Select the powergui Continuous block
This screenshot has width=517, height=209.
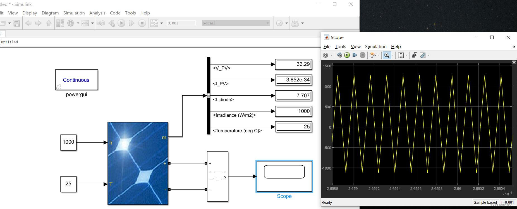pyautogui.click(x=76, y=80)
